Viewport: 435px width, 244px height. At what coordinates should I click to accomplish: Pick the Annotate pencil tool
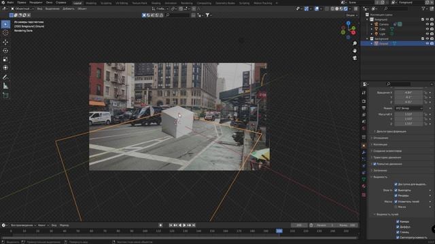(x=5, y=77)
